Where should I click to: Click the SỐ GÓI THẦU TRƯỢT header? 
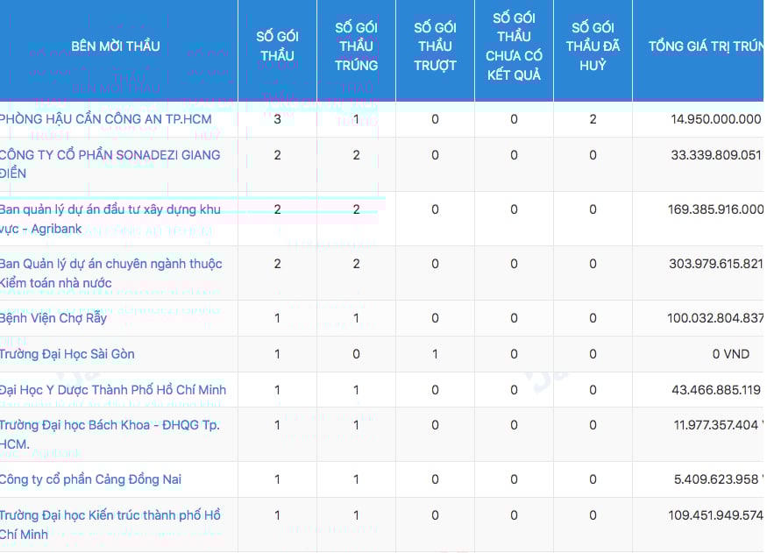click(435, 46)
